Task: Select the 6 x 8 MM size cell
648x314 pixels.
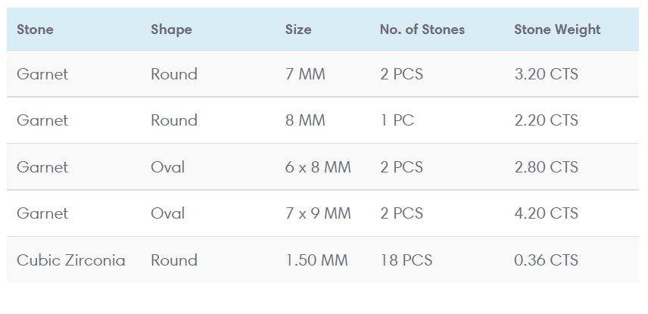Action: (x=318, y=167)
